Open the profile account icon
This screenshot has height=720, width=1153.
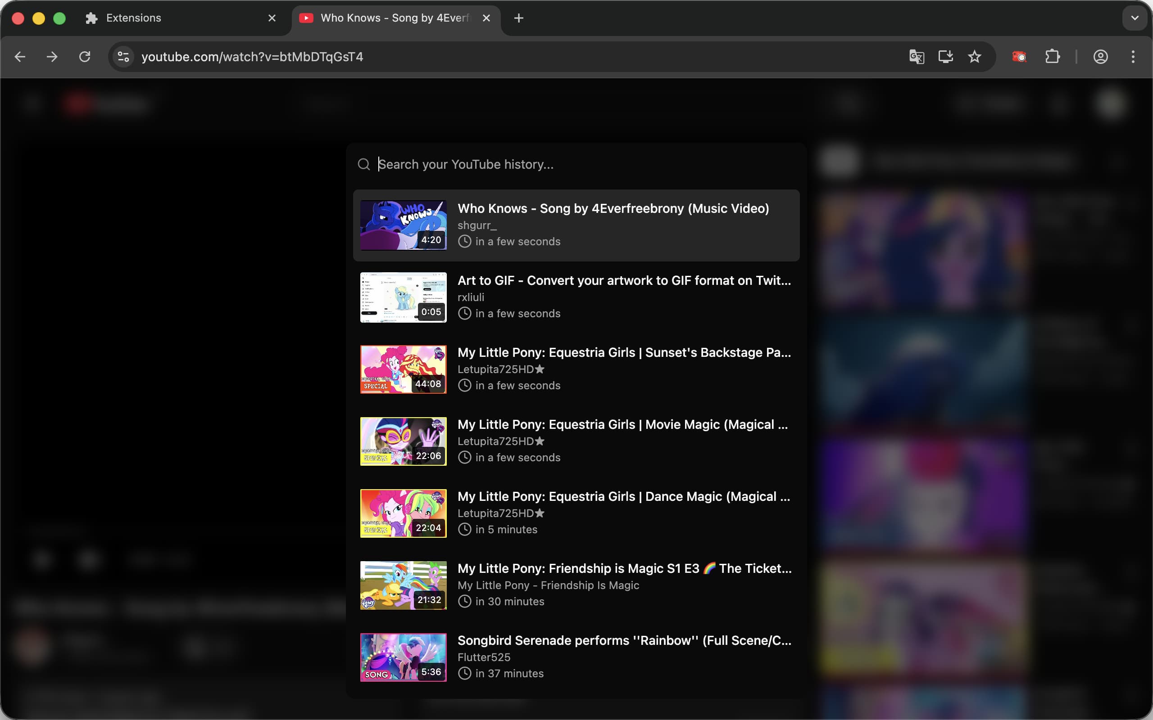[x=1100, y=57]
